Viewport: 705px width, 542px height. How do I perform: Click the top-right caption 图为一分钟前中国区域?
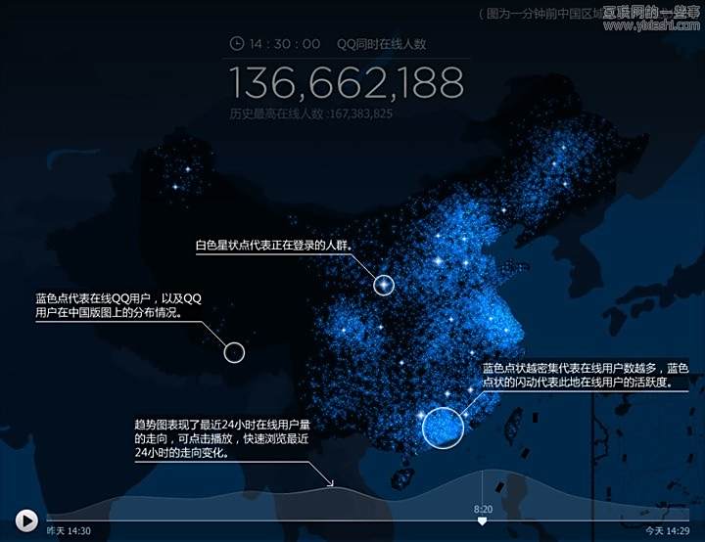click(x=540, y=14)
